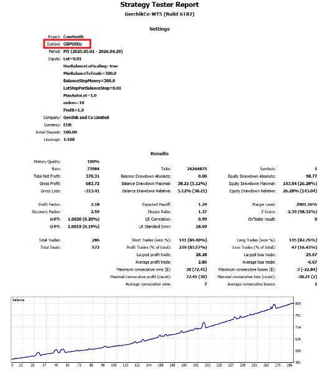This screenshot has width=333, height=374.
Task: Click the Equity Drawdown Relative value 26.28% (143.04)
Action: [300, 191]
